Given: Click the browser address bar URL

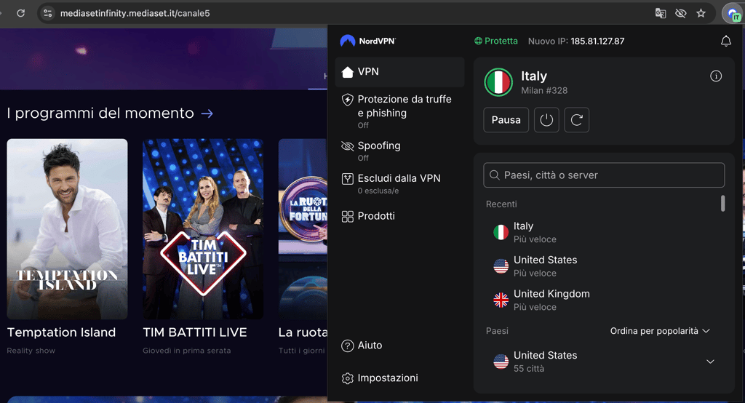Looking at the screenshot, I should point(135,13).
